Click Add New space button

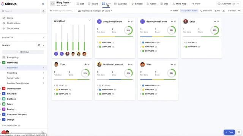click(23, 52)
